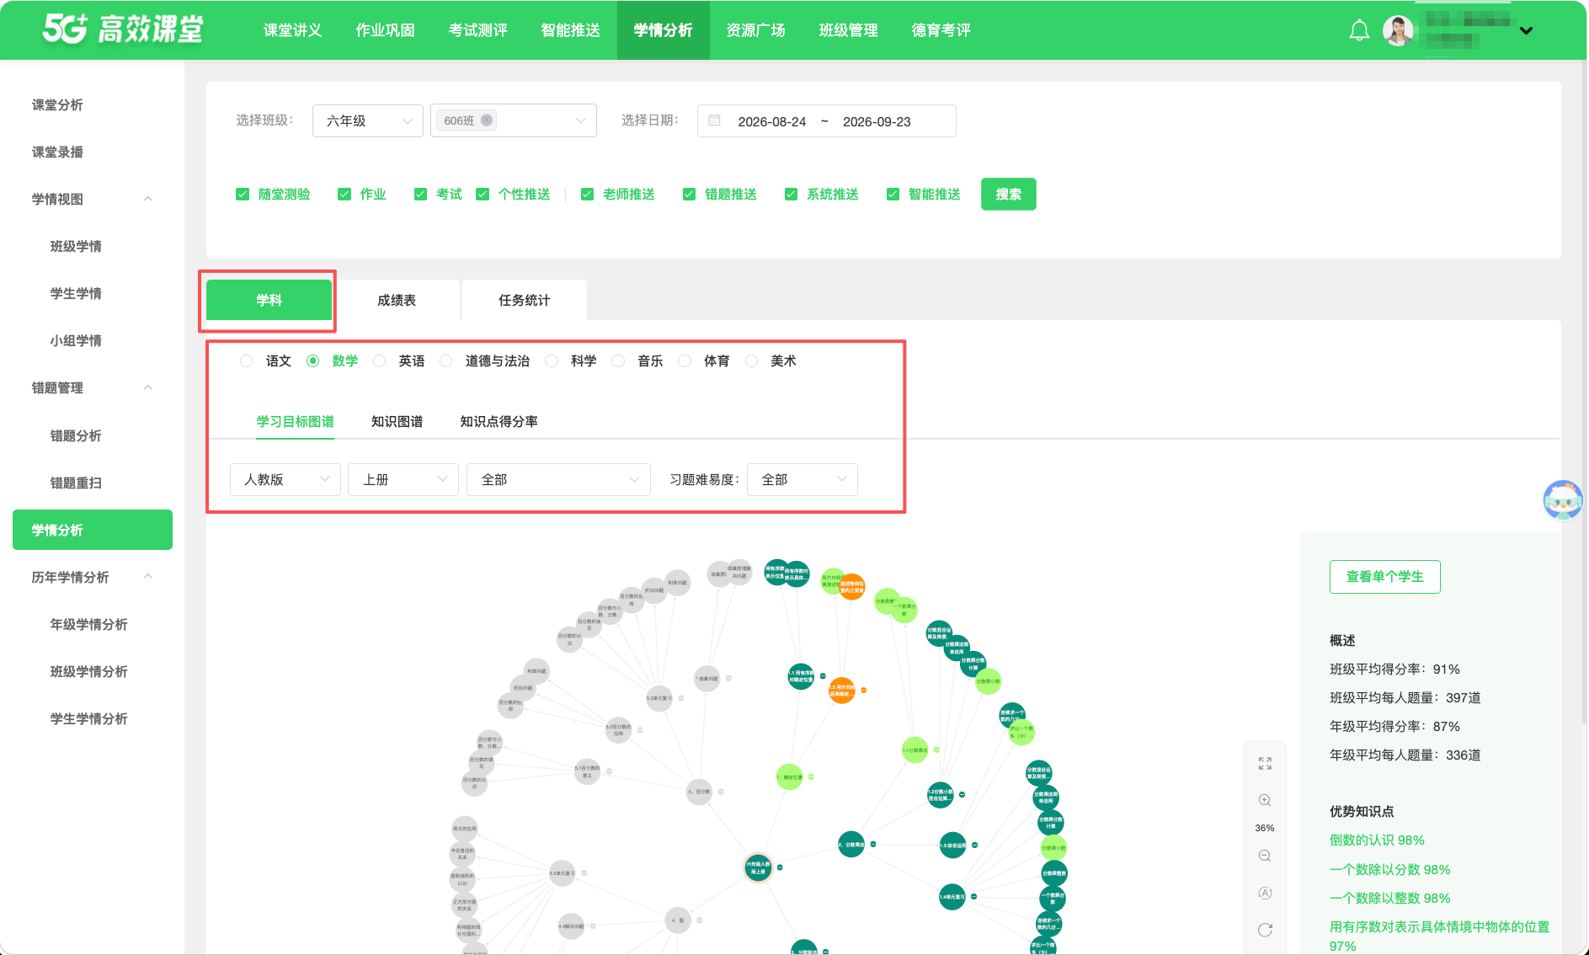Image resolution: width=1589 pixels, height=955 pixels.
Task: Select the 语文 subject radio button
Action: pos(246,361)
